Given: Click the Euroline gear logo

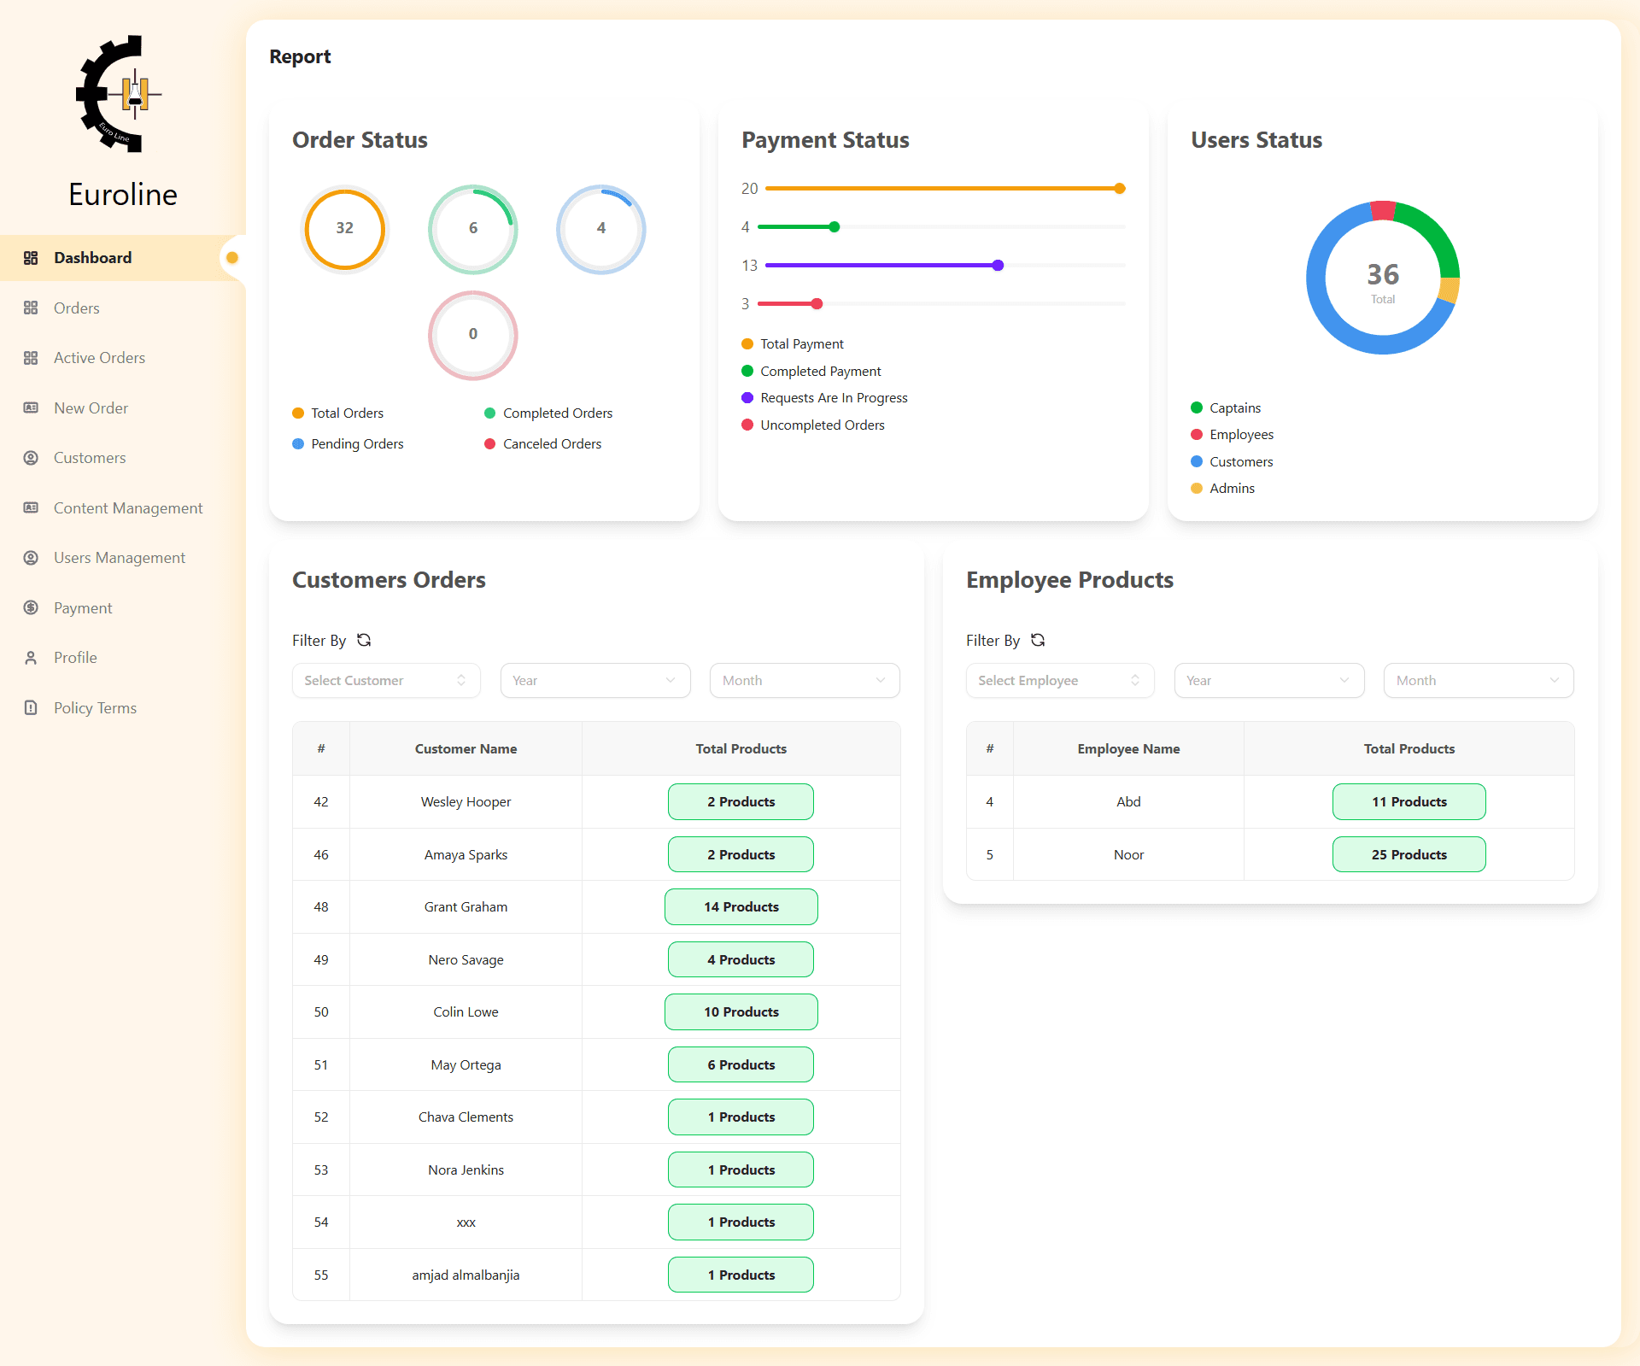Looking at the screenshot, I should click(119, 94).
